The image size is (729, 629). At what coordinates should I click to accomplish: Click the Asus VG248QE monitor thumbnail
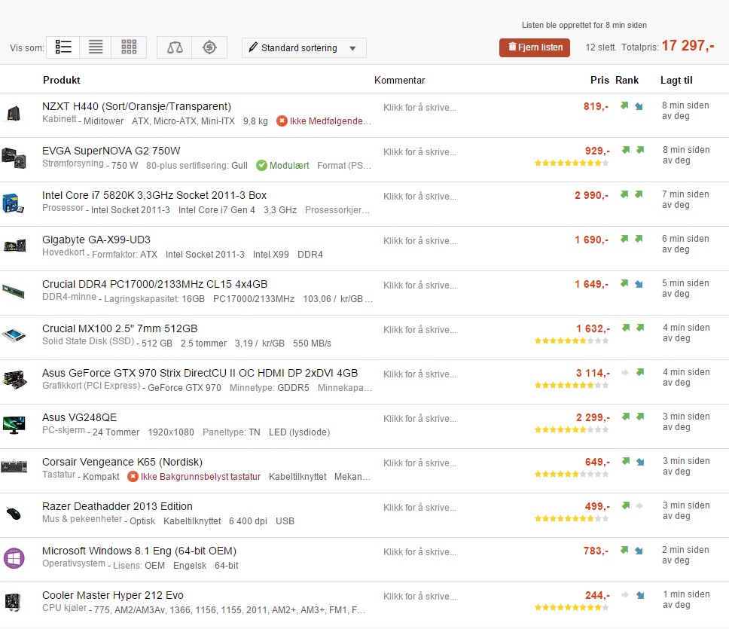[14, 425]
